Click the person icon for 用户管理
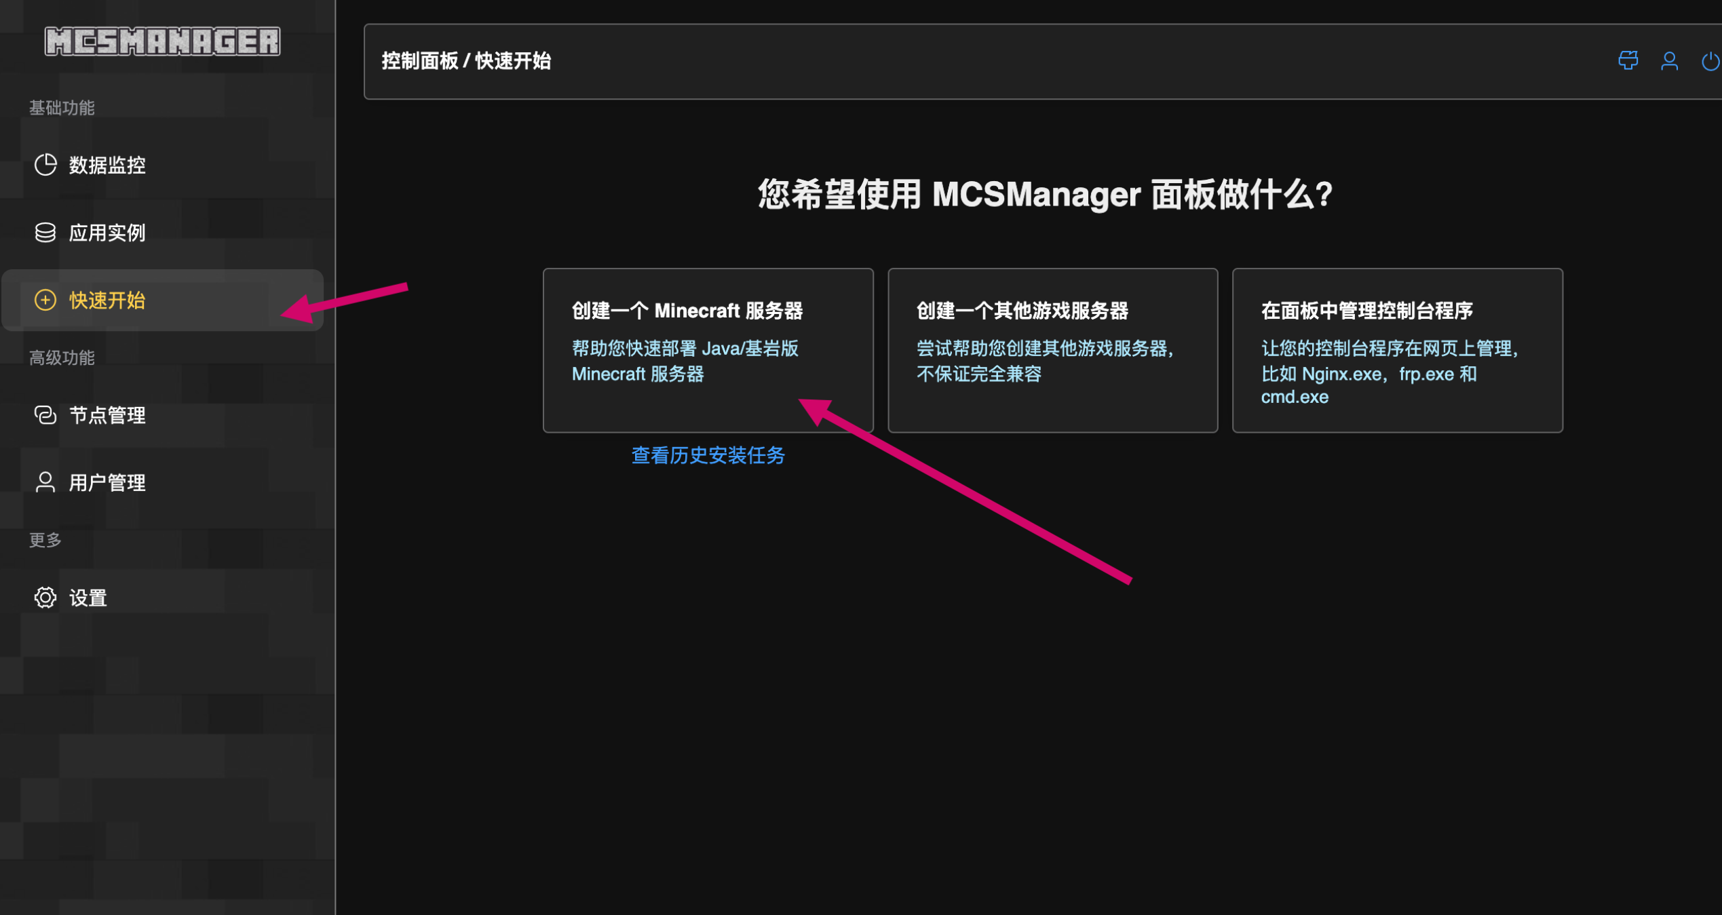The height and width of the screenshot is (915, 1722). tap(45, 482)
